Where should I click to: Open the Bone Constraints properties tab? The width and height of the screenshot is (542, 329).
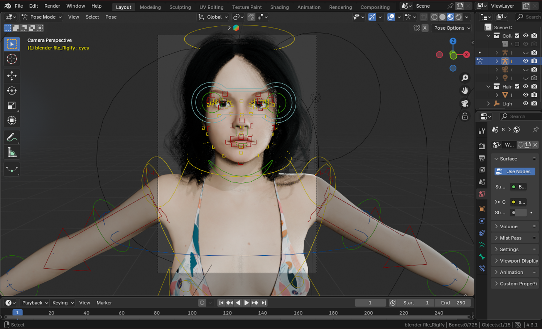point(482,269)
